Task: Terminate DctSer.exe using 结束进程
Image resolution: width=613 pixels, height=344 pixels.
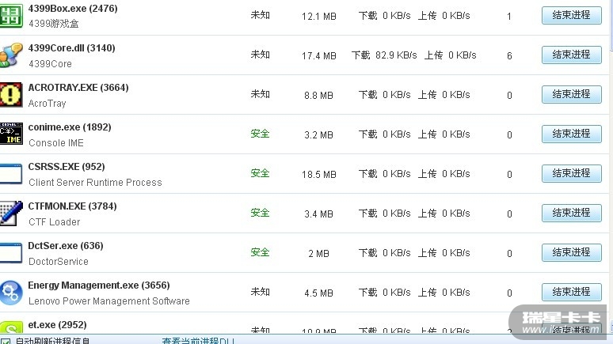Action: (x=571, y=252)
